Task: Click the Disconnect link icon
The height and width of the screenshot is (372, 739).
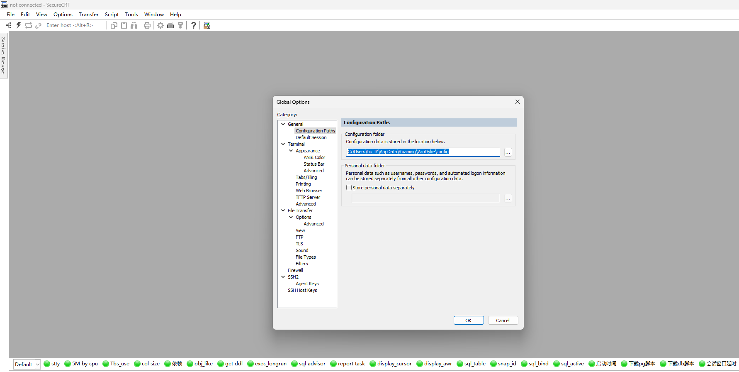Action: [x=38, y=25]
